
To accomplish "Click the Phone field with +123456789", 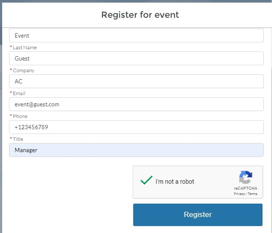I will 136,127.
